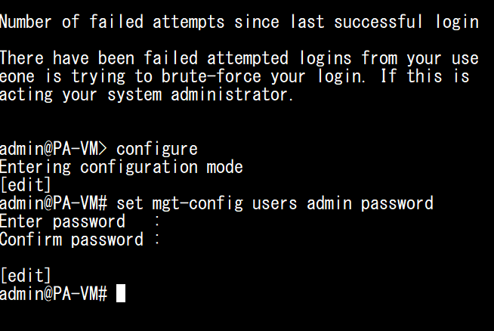The width and height of the screenshot is (494, 331).
Task: Click the "admin@PA-VM>" prompt before configure
Action: pyautogui.click(x=54, y=148)
